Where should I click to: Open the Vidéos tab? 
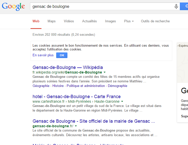pyautogui.click(x=69, y=21)
